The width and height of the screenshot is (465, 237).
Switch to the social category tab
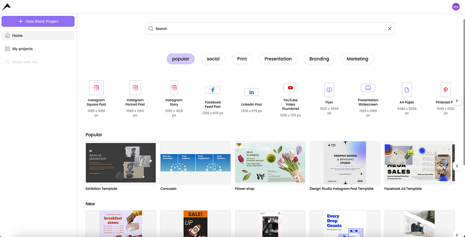coord(213,59)
